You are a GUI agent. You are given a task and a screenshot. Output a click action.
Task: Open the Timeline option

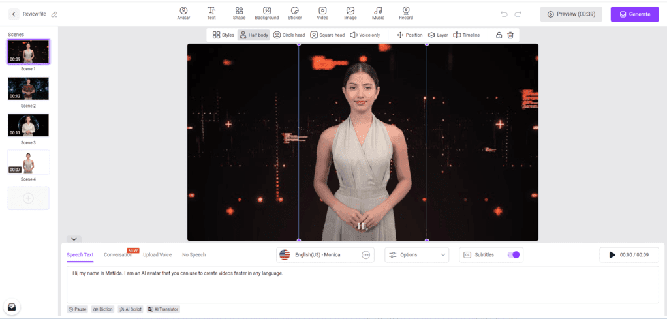coord(466,35)
